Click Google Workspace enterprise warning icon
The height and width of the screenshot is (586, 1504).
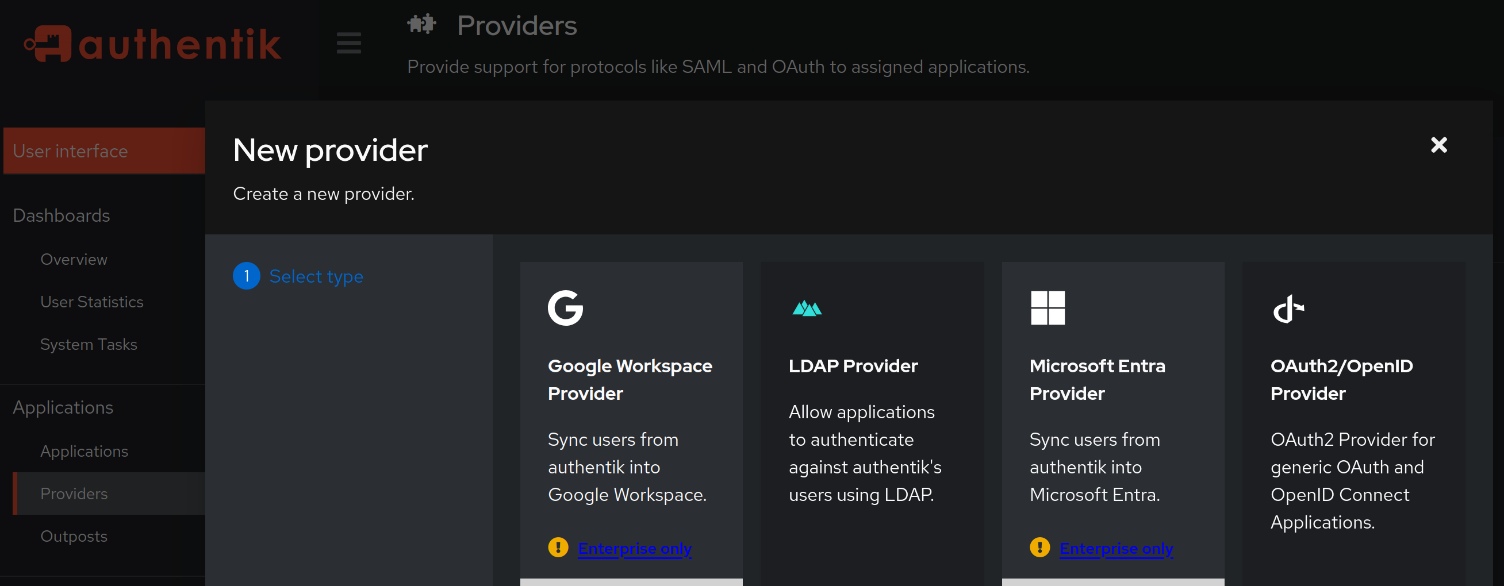click(x=558, y=548)
